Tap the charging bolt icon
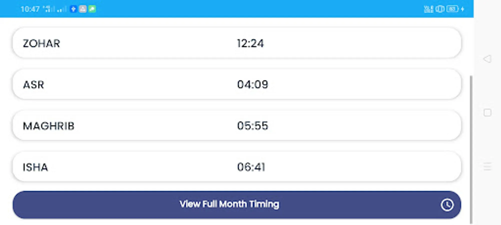501x225 pixels. tap(462, 9)
